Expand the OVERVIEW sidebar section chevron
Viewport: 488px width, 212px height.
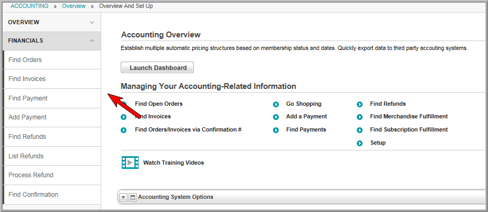(x=92, y=23)
